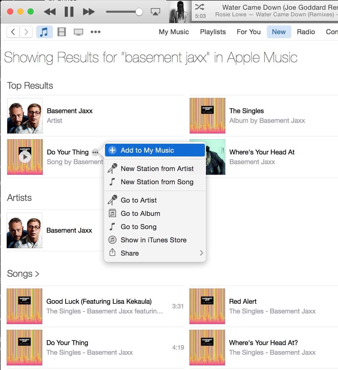The width and height of the screenshot is (338, 370).
Task: Open the Radio tab
Action: (306, 32)
